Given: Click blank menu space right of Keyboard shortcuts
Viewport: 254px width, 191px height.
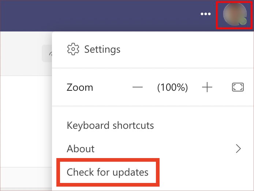Looking at the screenshot, I should coord(202,126).
